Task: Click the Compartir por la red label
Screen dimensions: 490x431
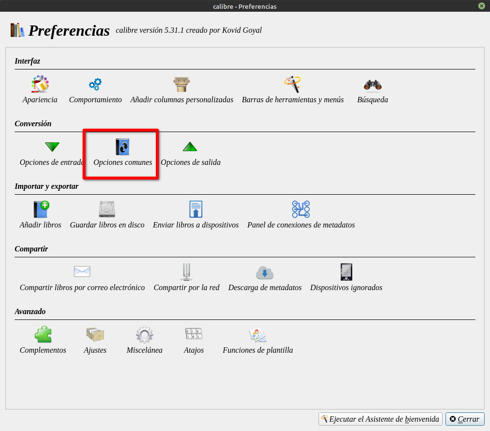Action: (187, 288)
